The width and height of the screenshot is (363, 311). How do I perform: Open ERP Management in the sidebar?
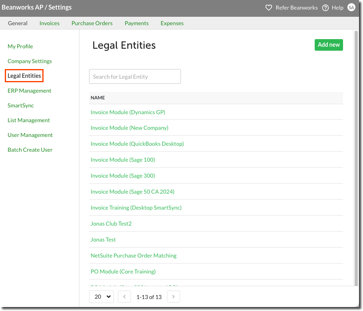pos(30,91)
